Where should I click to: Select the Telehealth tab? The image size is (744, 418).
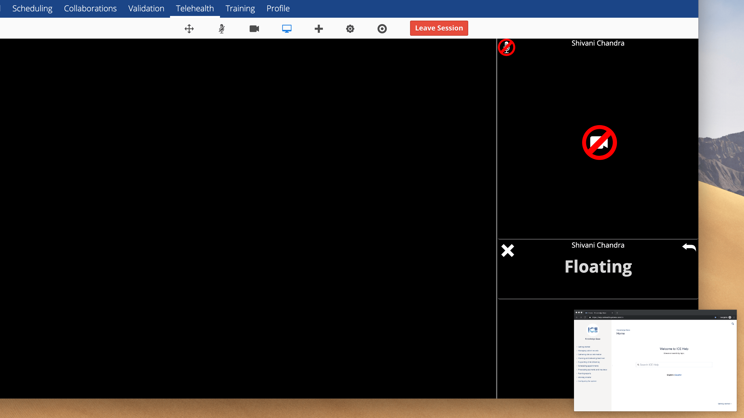pos(195,8)
